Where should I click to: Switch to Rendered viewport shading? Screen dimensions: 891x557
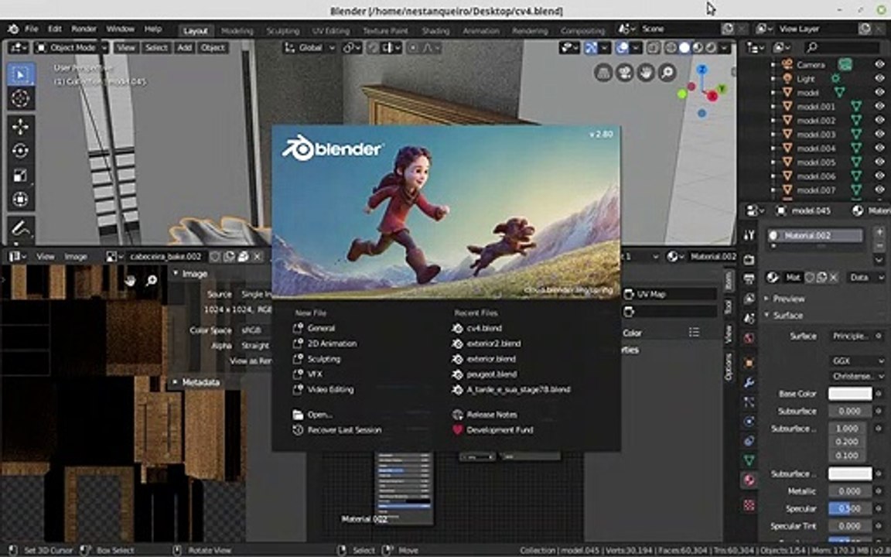coord(711,48)
